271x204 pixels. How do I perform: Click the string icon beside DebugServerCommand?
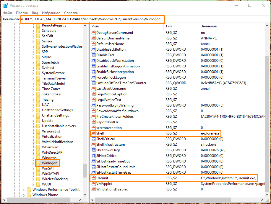(x=93, y=32)
